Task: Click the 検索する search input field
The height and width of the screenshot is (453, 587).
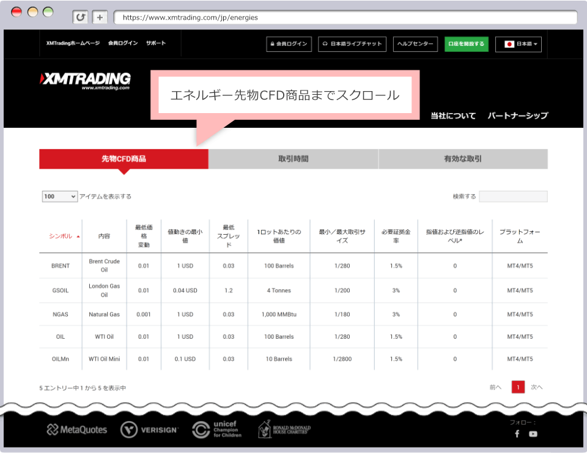Action: (x=513, y=196)
